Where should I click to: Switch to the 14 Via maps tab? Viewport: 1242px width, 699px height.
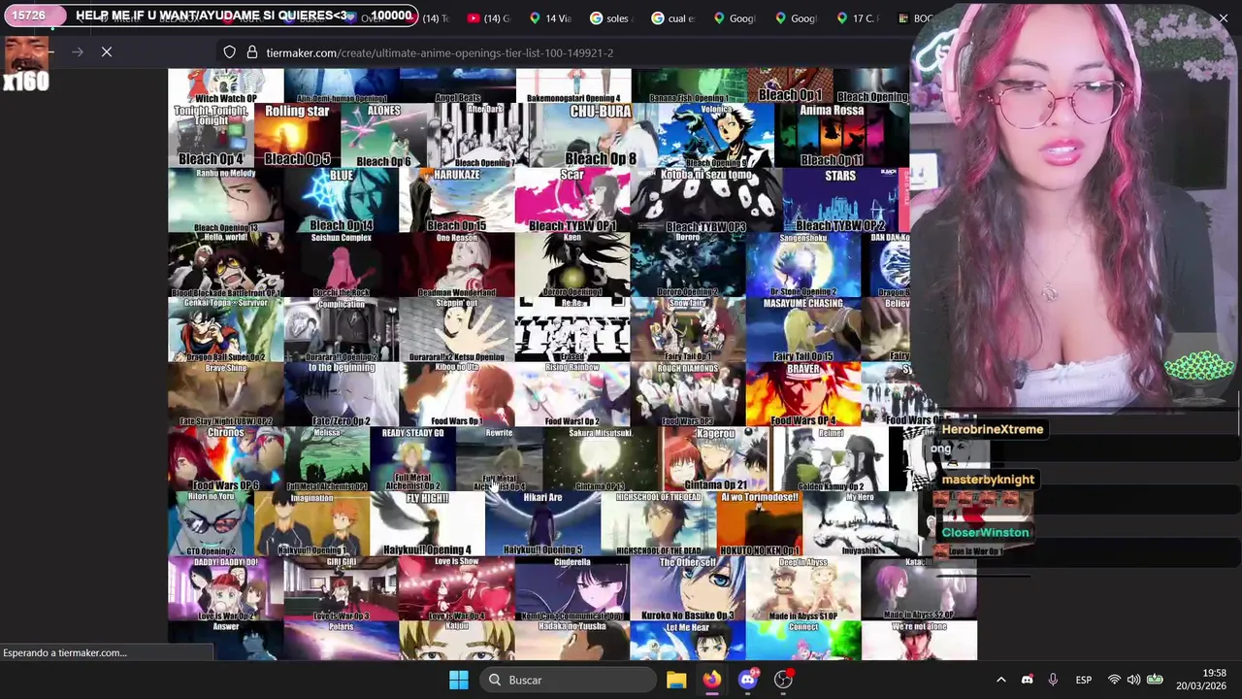[549, 18]
